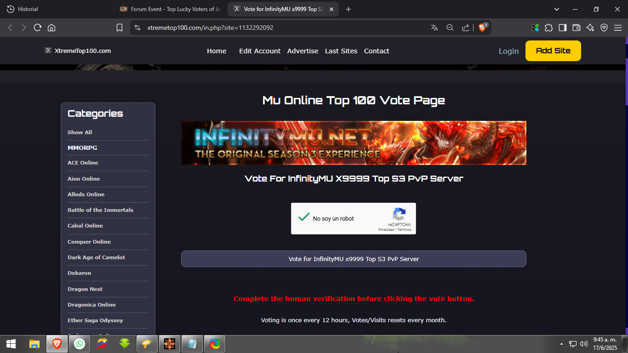The width and height of the screenshot is (628, 353).
Task: Open the Ether Saga Odyssey category
Action: click(95, 320)
